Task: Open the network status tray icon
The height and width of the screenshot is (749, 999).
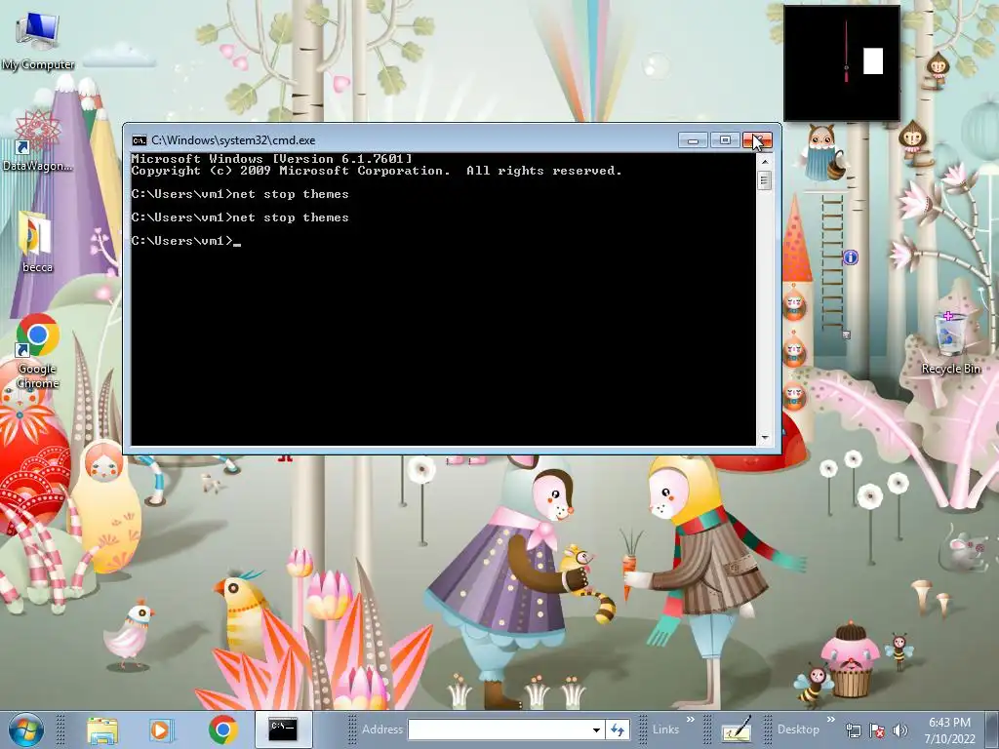Action: [853, 730]
